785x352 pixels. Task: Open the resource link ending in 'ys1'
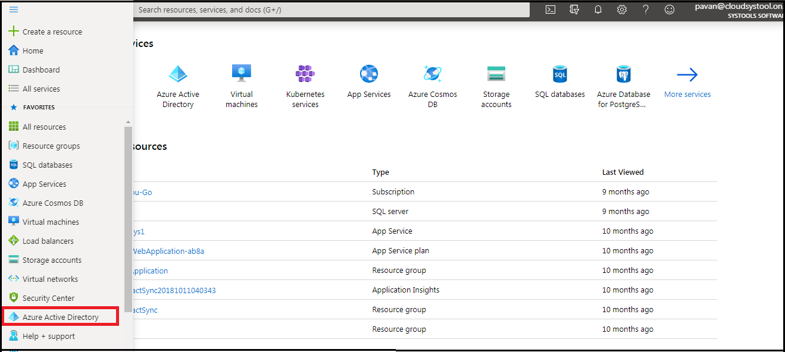[x=139, y=231]
